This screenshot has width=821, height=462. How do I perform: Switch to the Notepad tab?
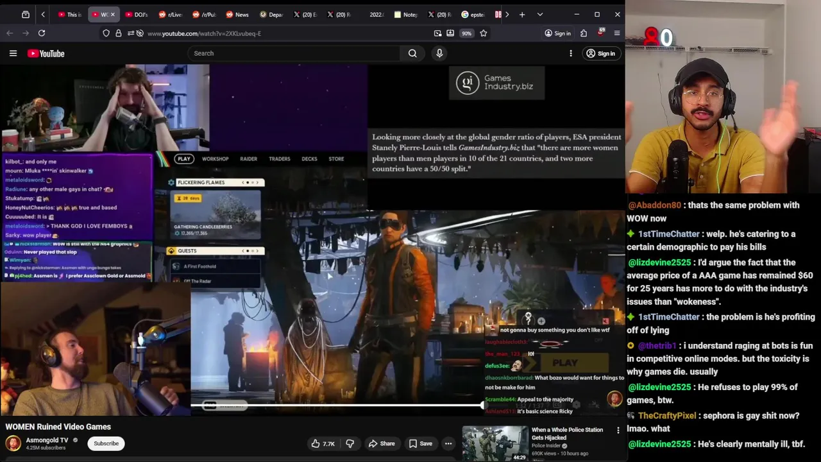406,14
